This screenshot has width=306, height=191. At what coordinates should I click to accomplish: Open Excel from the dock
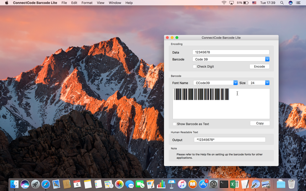point(234,184)
